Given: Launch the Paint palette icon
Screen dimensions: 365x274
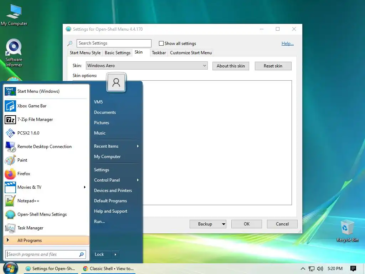Looking at the screenshot, I should coord(10,160).
